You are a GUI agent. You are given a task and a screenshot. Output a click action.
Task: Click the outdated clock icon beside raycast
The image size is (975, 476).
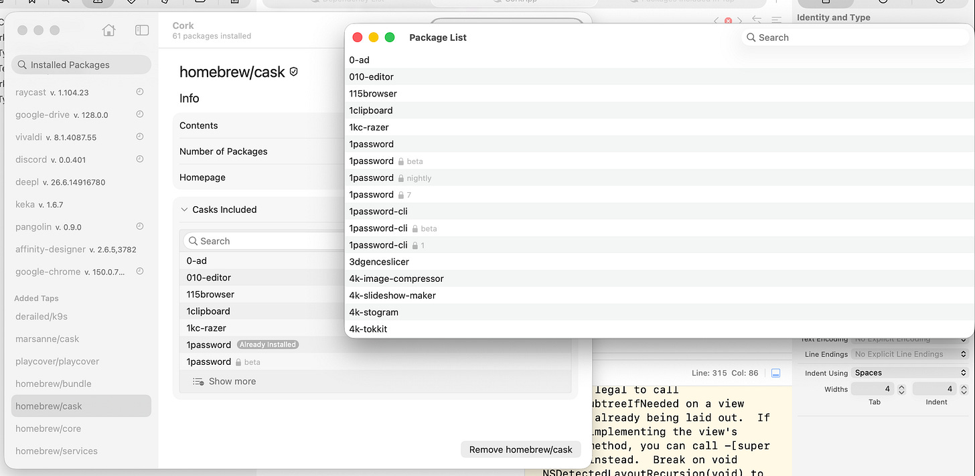point(140,92)
